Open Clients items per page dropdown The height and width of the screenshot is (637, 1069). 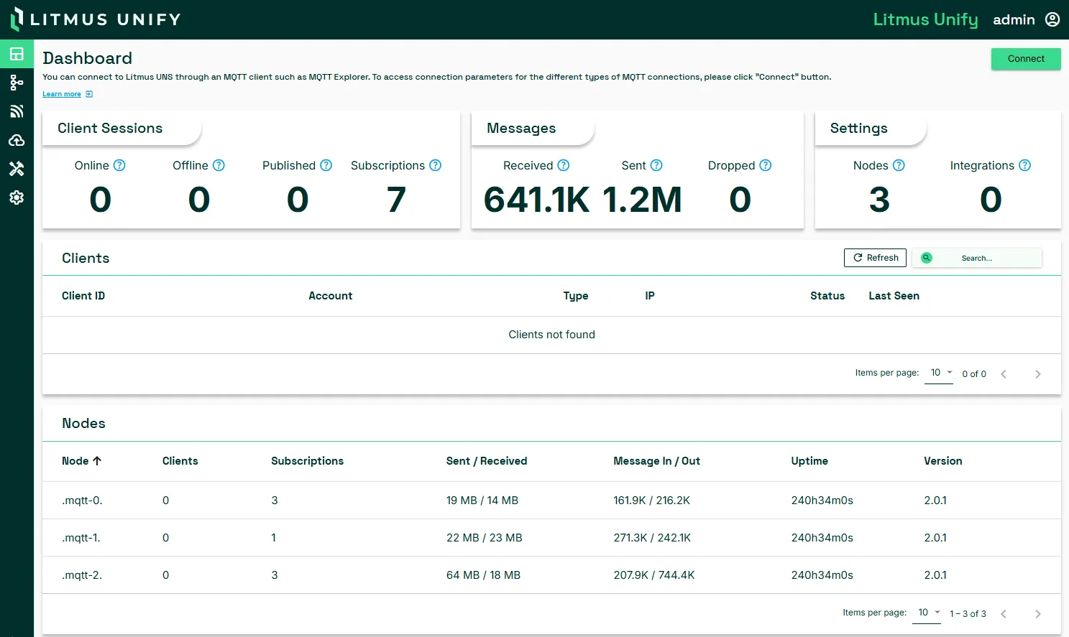939,373
